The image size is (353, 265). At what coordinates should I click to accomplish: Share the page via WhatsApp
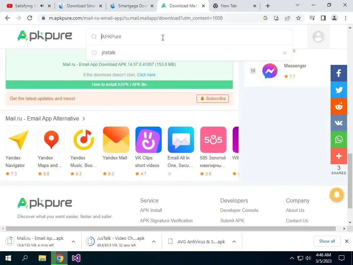[339, 139]
